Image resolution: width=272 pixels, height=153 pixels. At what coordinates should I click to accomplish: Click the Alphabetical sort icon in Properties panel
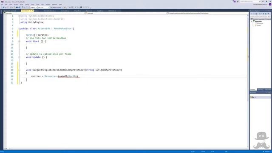point(253,97)
